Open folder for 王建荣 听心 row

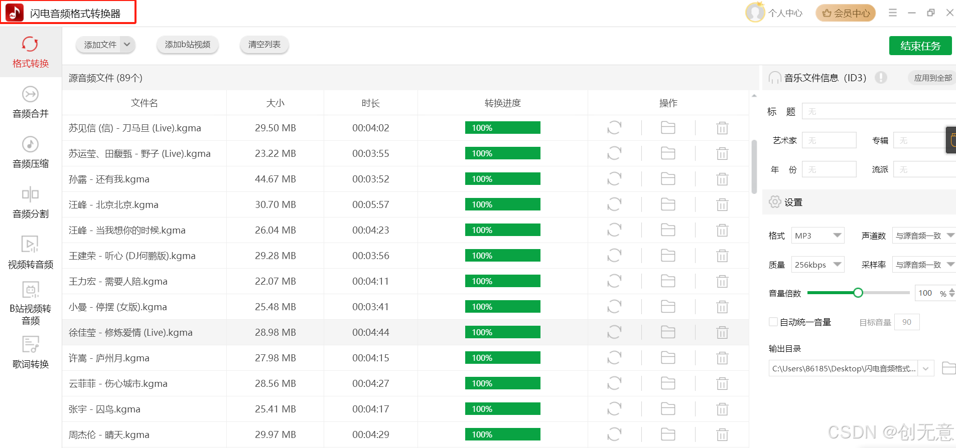pos(668,256)
